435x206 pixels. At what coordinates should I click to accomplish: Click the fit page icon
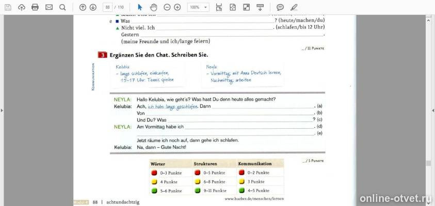coord(233,8)
